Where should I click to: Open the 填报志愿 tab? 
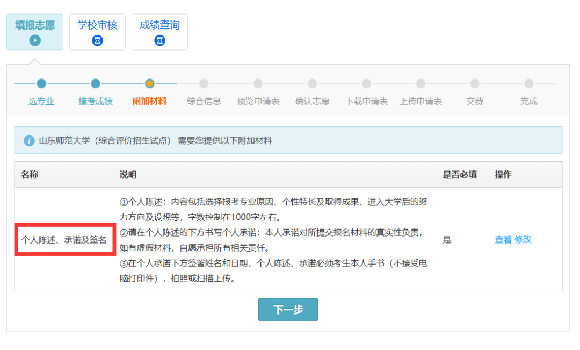tap(35, 25)
